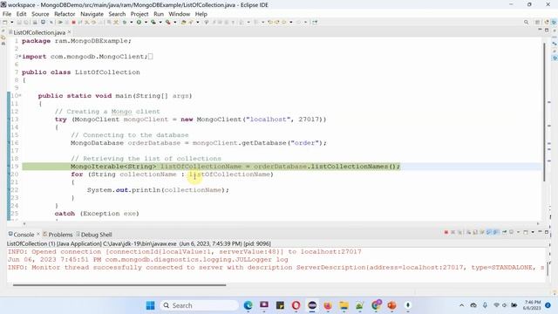Switch to the Console tab
This screenshot has height=314, width=558.
click(x=24, y=235)
